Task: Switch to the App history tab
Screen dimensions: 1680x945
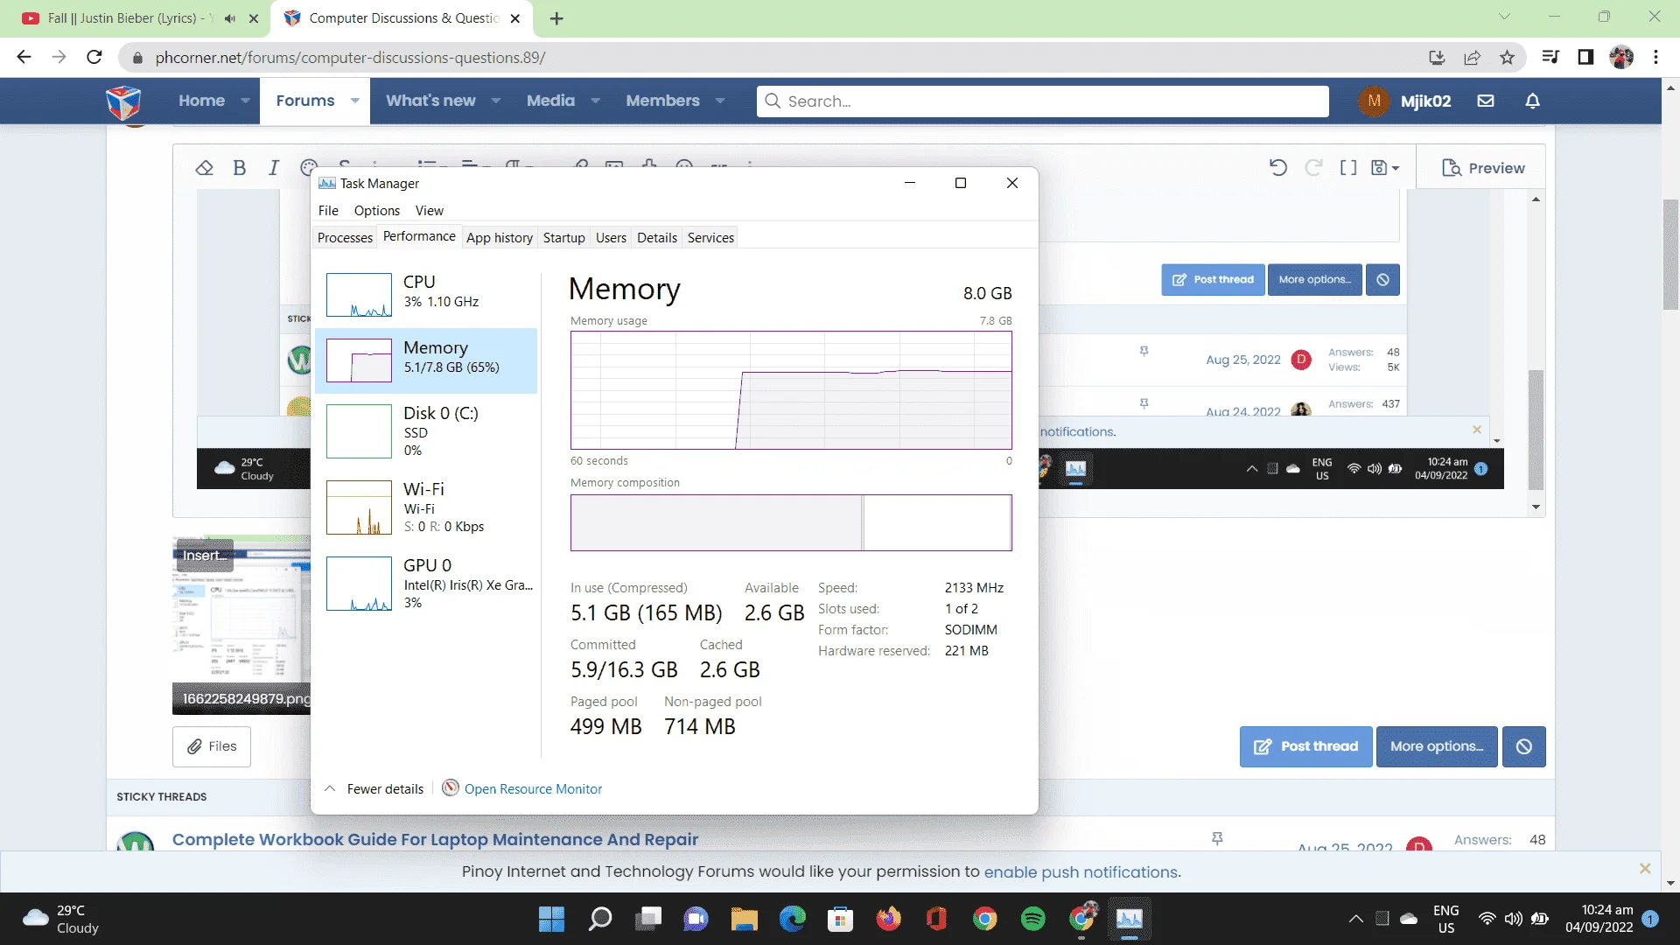Action: (500, 238)
